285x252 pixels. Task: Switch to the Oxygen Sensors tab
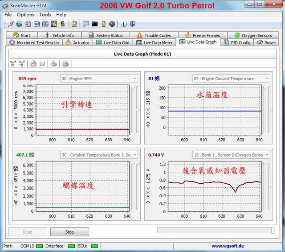point(253,35)
